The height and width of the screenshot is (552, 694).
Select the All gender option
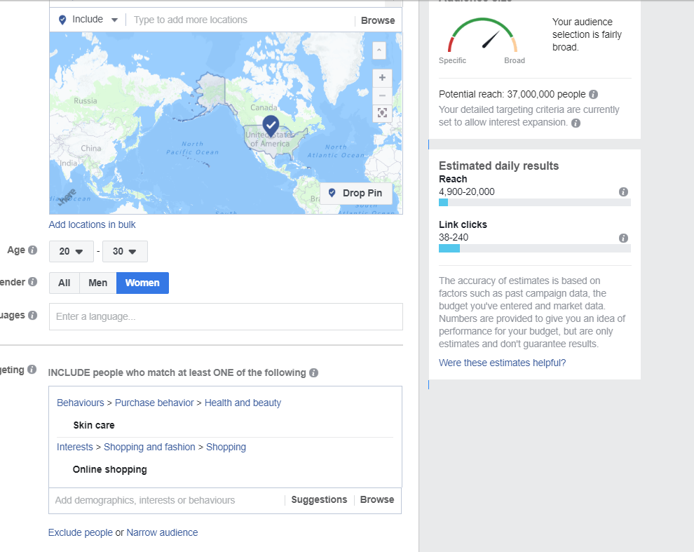64,283
